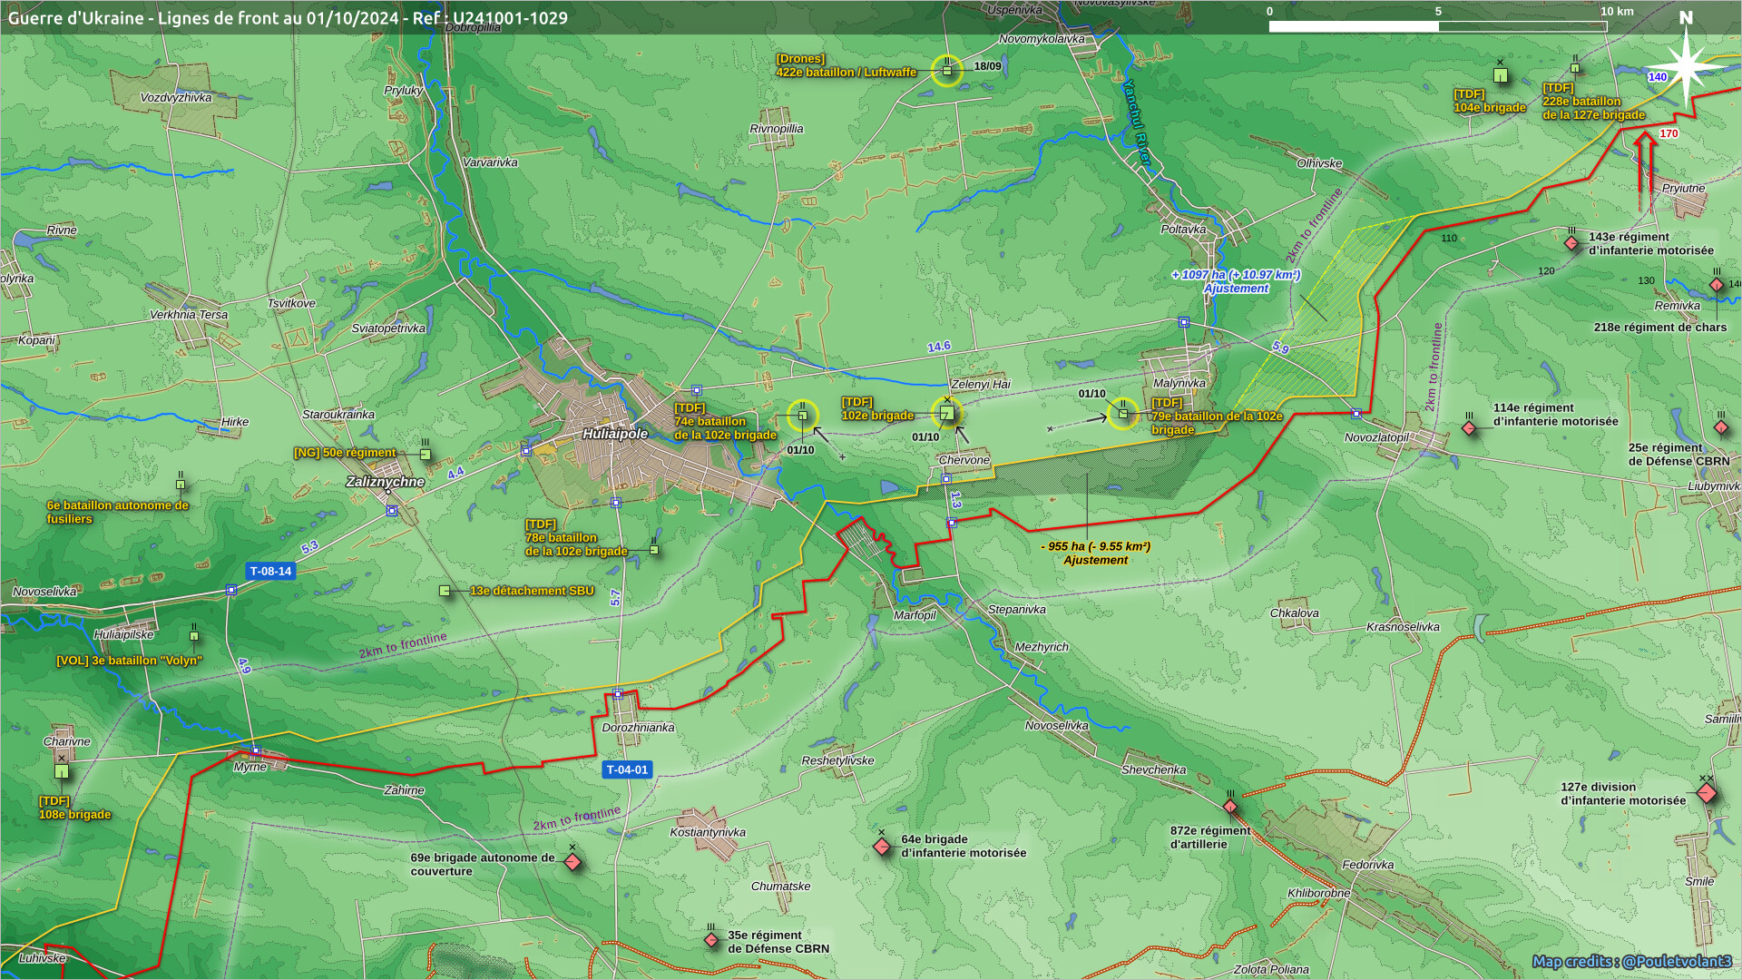Click the 79e bataillon marker circled in yellow

1122,414
